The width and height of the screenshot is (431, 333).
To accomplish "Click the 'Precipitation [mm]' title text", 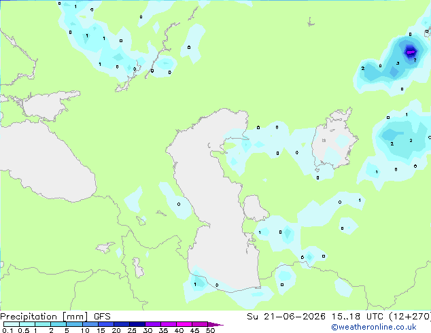I will point(44,317).
